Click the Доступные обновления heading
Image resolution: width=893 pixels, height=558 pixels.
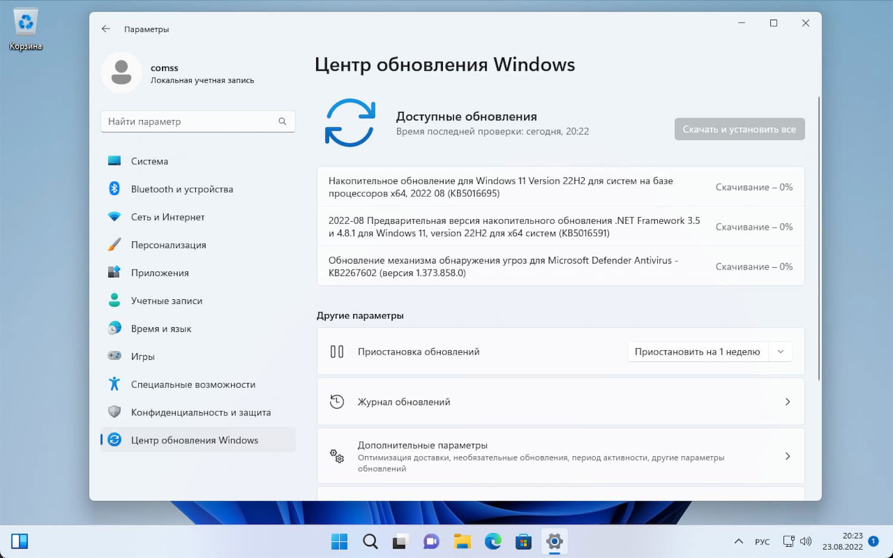click(467, 117)
